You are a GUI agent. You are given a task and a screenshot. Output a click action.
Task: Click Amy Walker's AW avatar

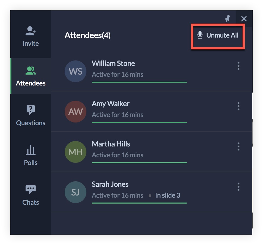(x=76, y=112)
